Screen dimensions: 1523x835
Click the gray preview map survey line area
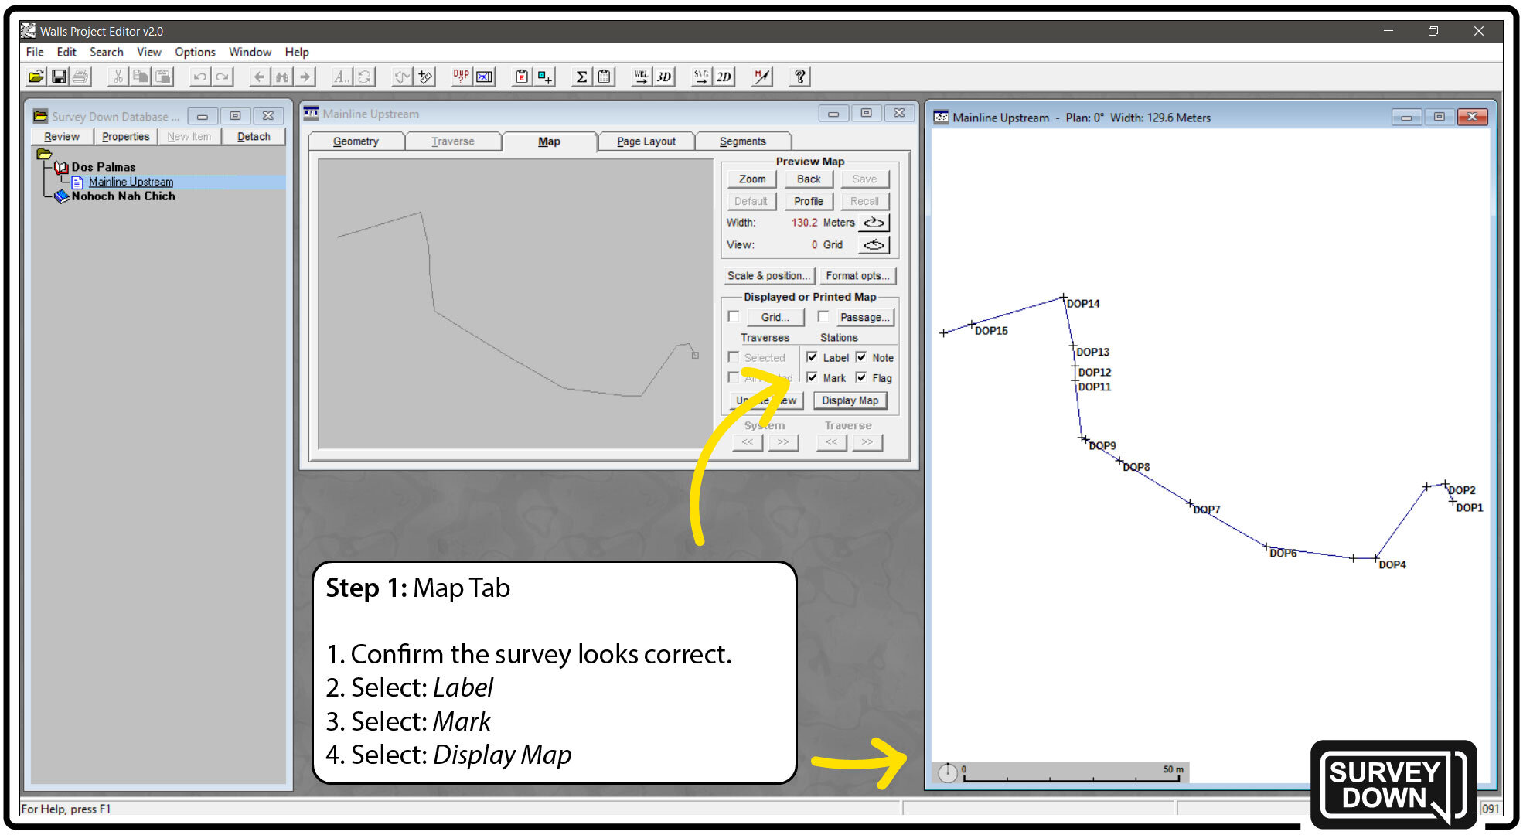coord(516,303)
